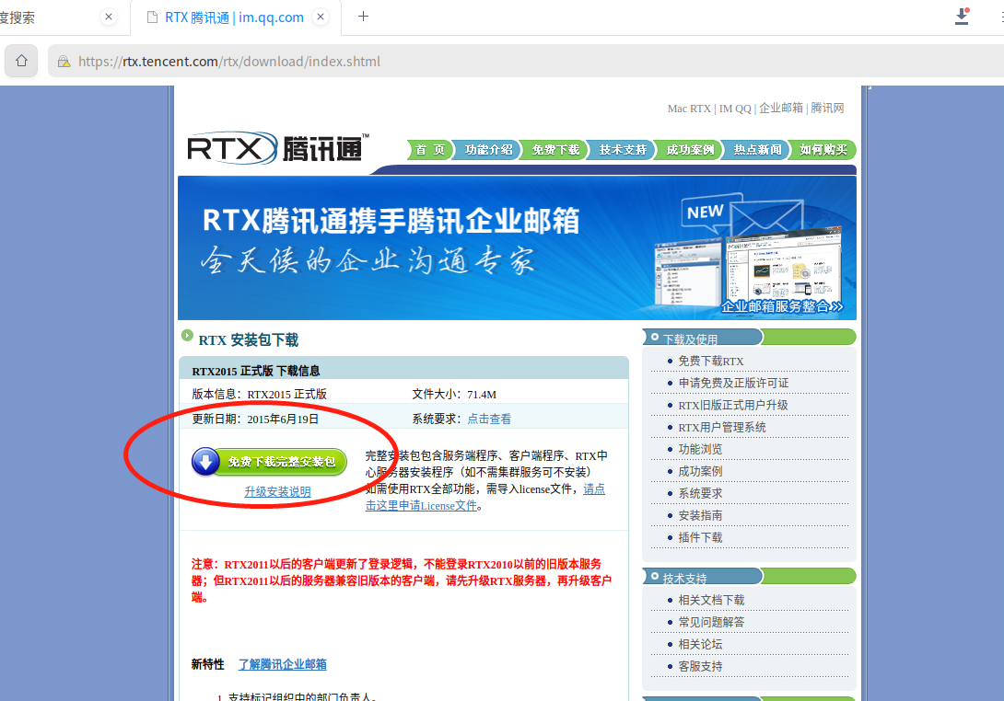Click the insecure lock icon in address bar
The image size is (1004, 701).
pyautogui.click(x=64, y=62)
